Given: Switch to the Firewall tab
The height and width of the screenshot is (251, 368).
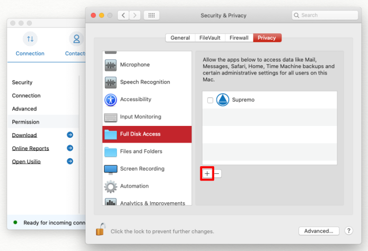Looking at the screenshot, I should tap(239, 38).
